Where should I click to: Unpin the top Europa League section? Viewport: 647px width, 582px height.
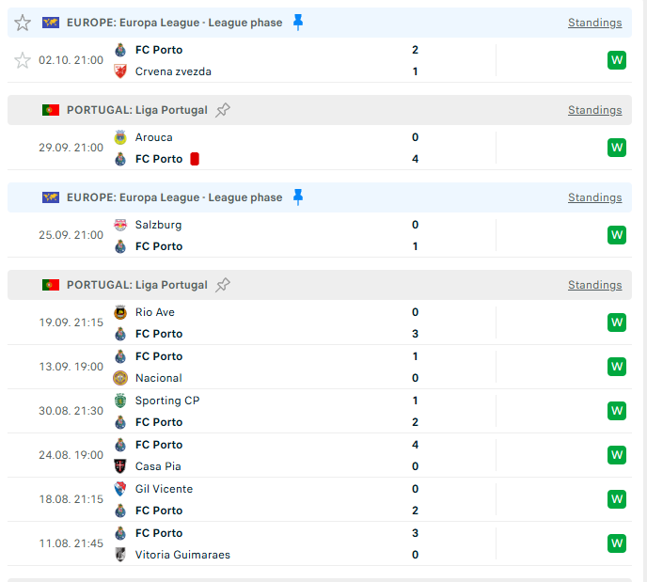tap(298, 23)
